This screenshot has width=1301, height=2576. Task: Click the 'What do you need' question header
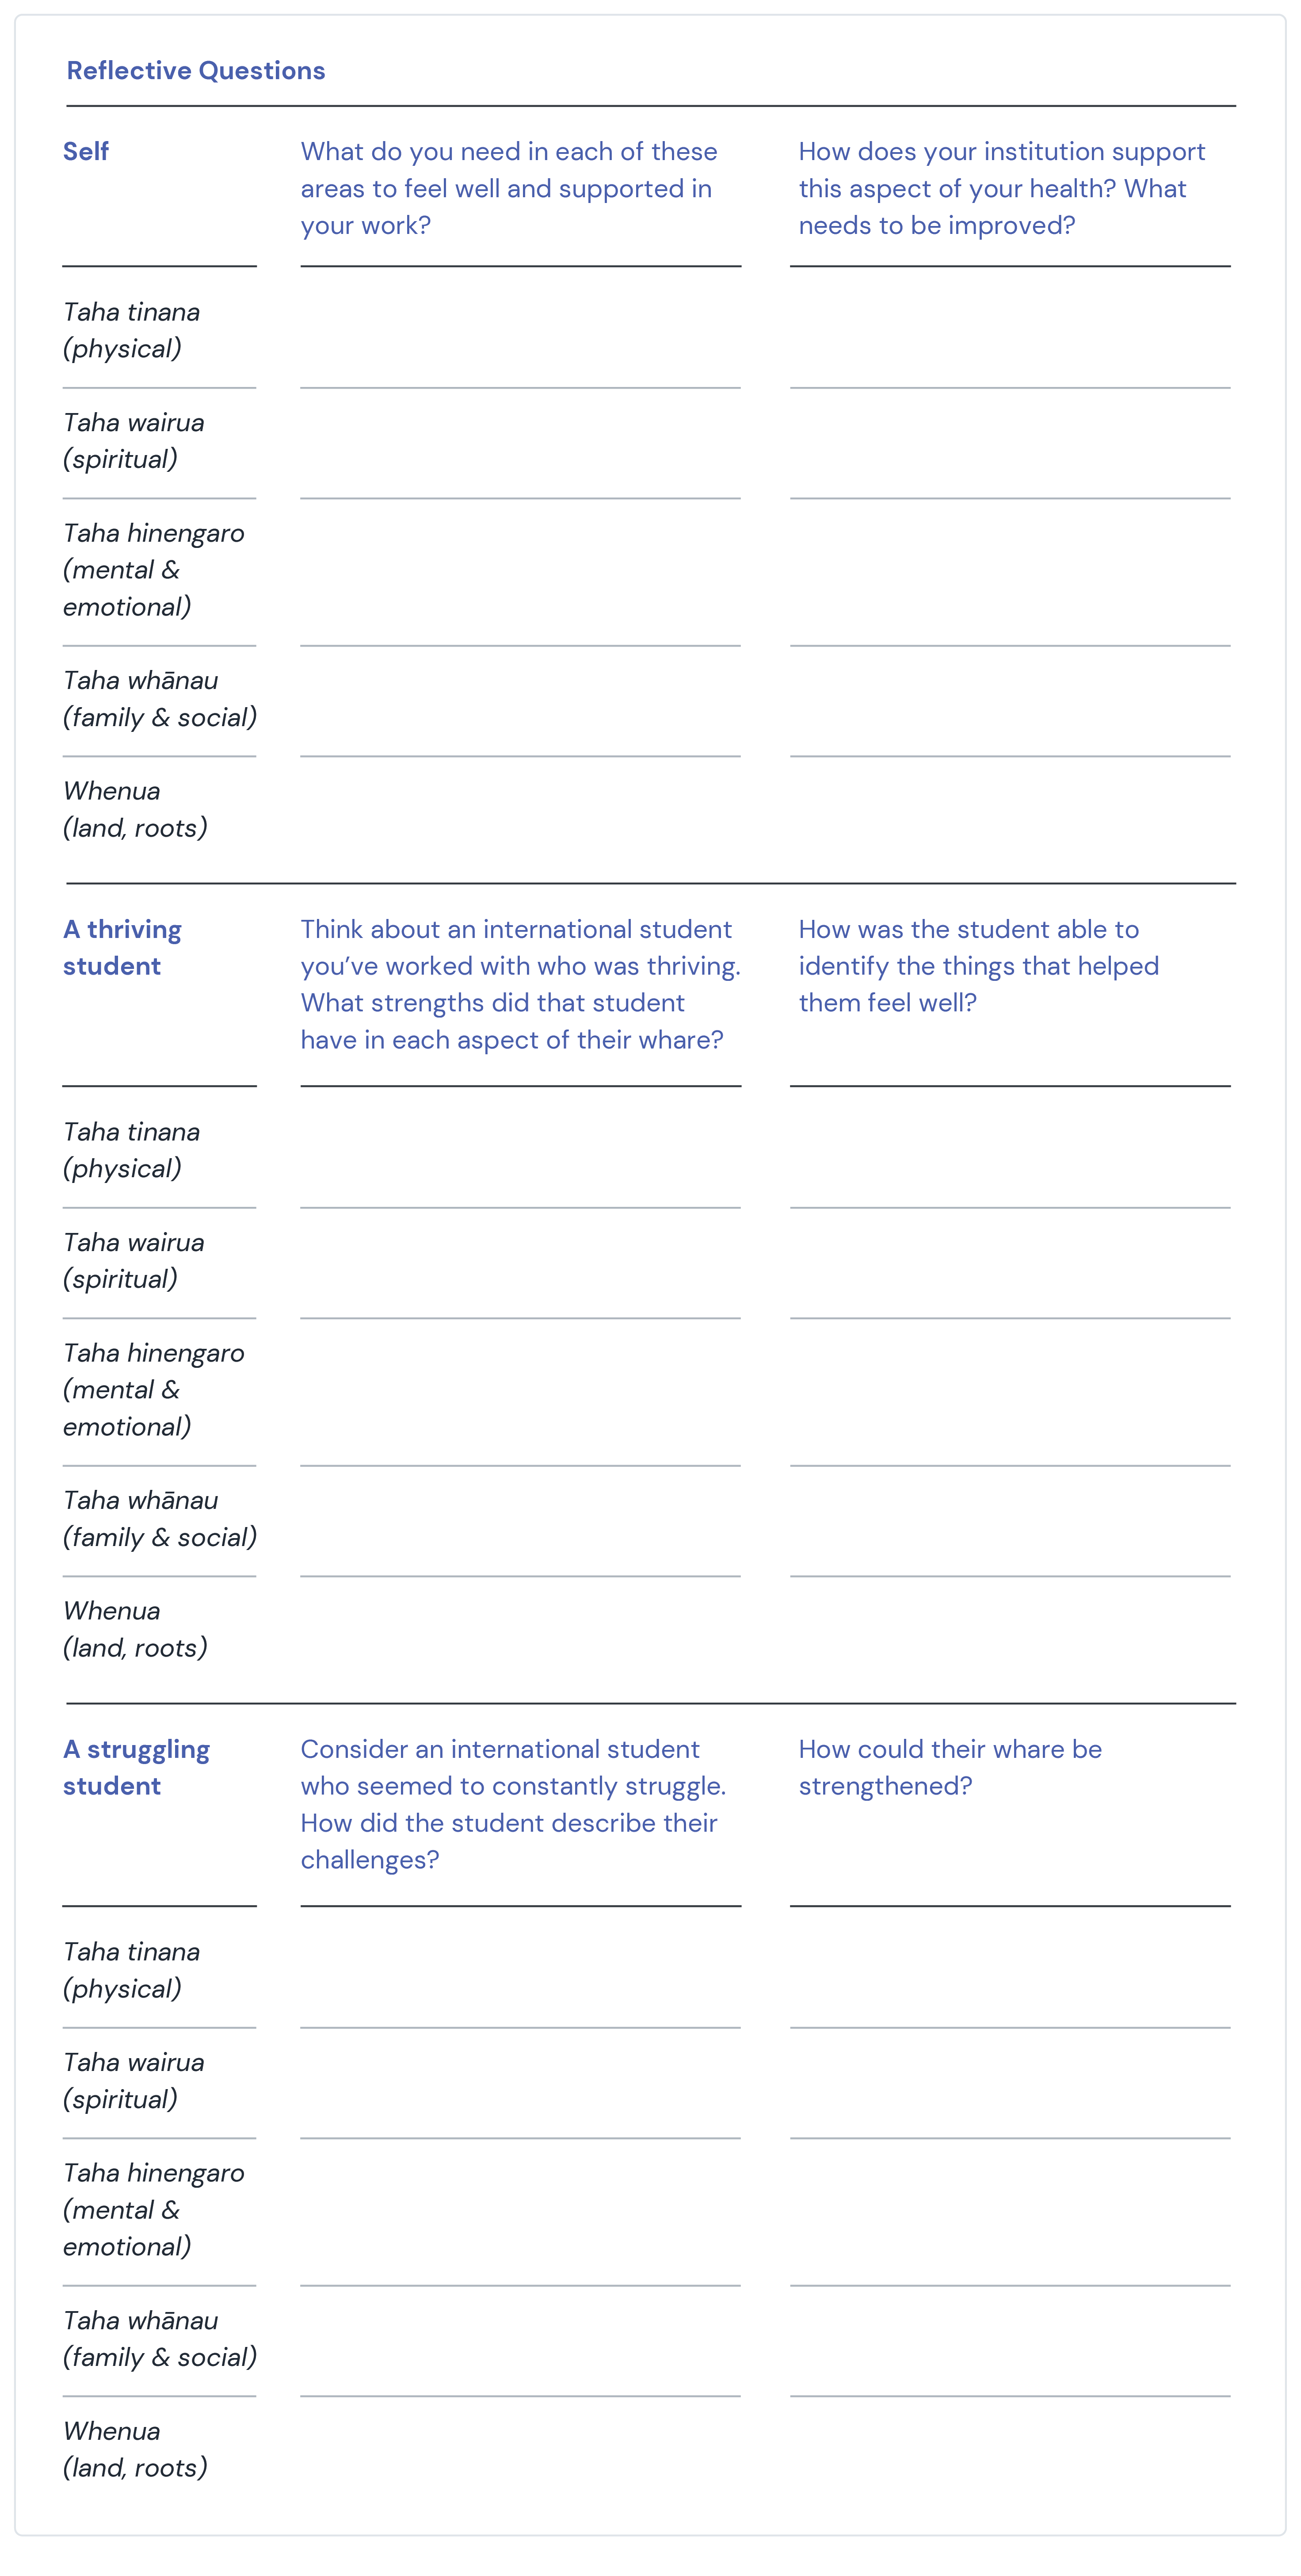(x=509, y=189)
